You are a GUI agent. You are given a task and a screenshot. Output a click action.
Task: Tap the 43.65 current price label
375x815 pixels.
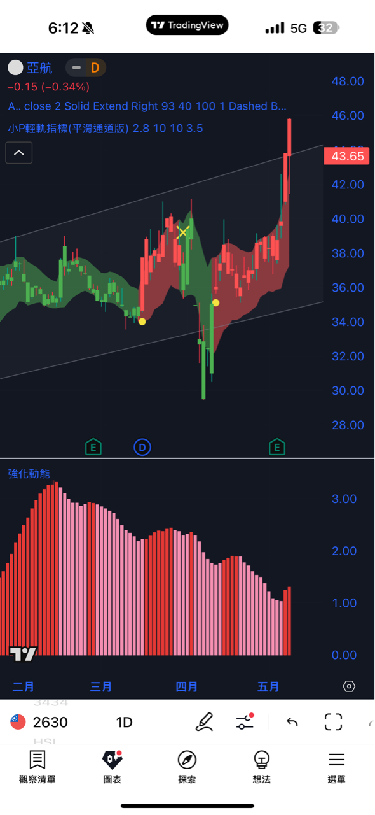point(346,156)
